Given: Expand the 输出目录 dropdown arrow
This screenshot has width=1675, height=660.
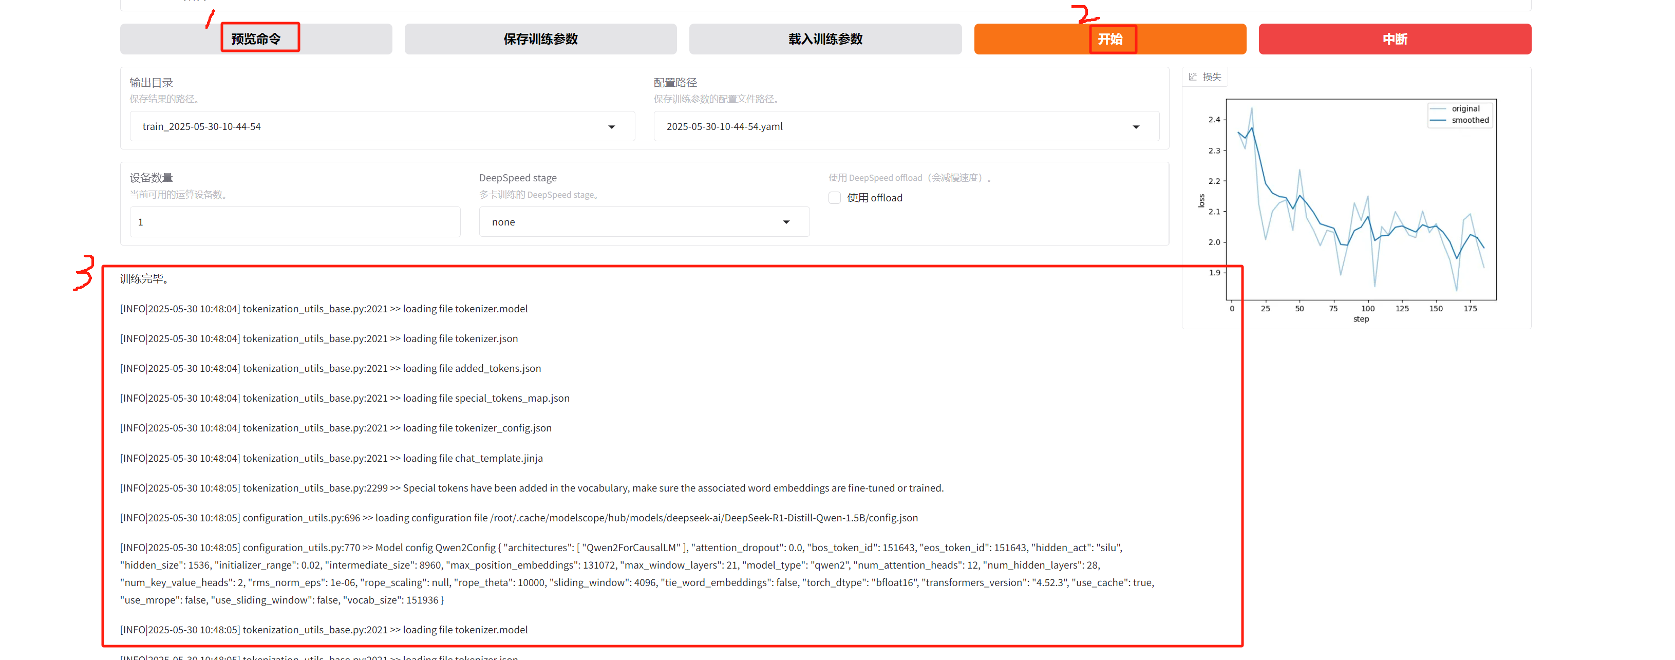Looking at the screenshot, I should 611,127.
